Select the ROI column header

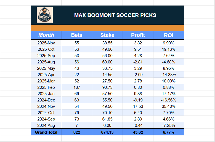pos(169,35)
